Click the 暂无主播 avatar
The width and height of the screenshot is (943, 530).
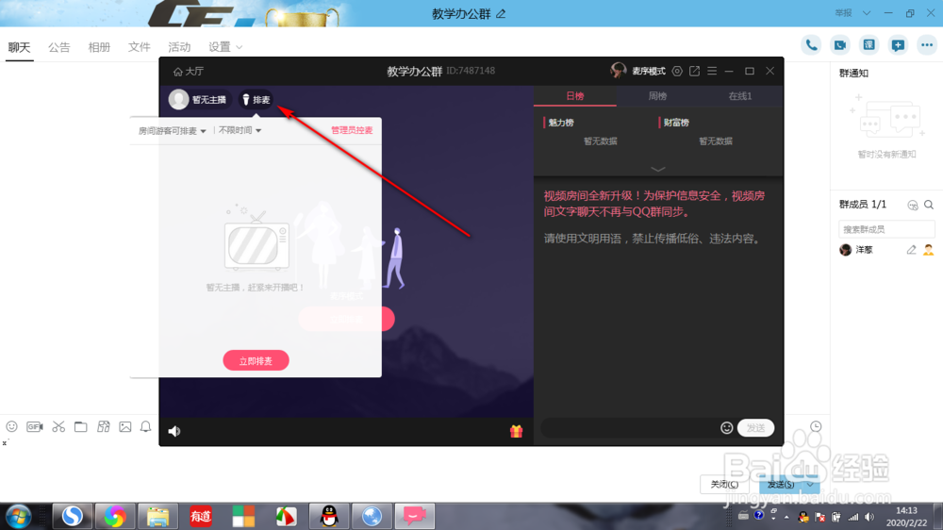click(x=178, y=99)
